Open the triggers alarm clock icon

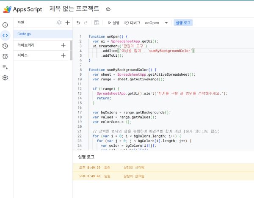point(5,57)
